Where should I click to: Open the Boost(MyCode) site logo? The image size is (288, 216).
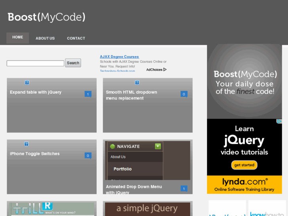pyautogui.click(x=46, y=17)
